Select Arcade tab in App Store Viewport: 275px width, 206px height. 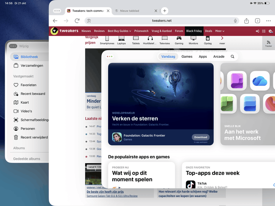pyautogui.click(x=219, y=57)
